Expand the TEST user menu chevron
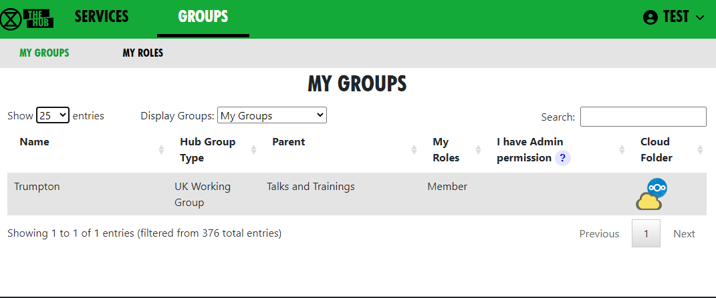Image resolution: width=716 pixels, height=298 pixels. 700,18
